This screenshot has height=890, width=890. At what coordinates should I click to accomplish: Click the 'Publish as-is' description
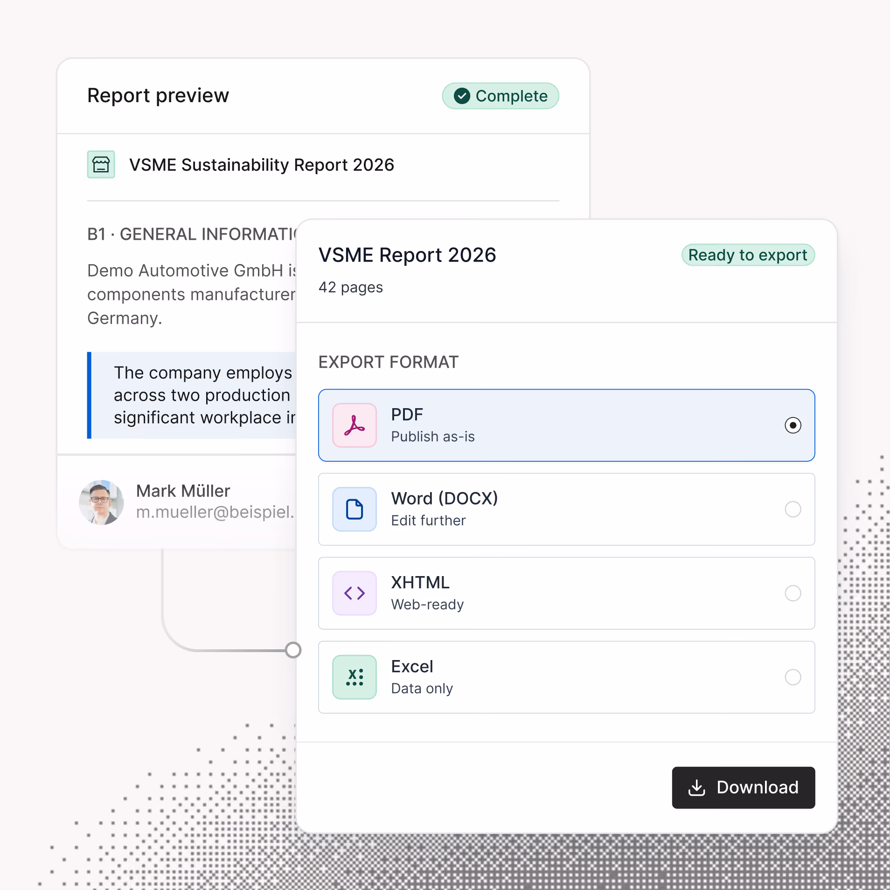pyautogui.click(x=433, y=437)
